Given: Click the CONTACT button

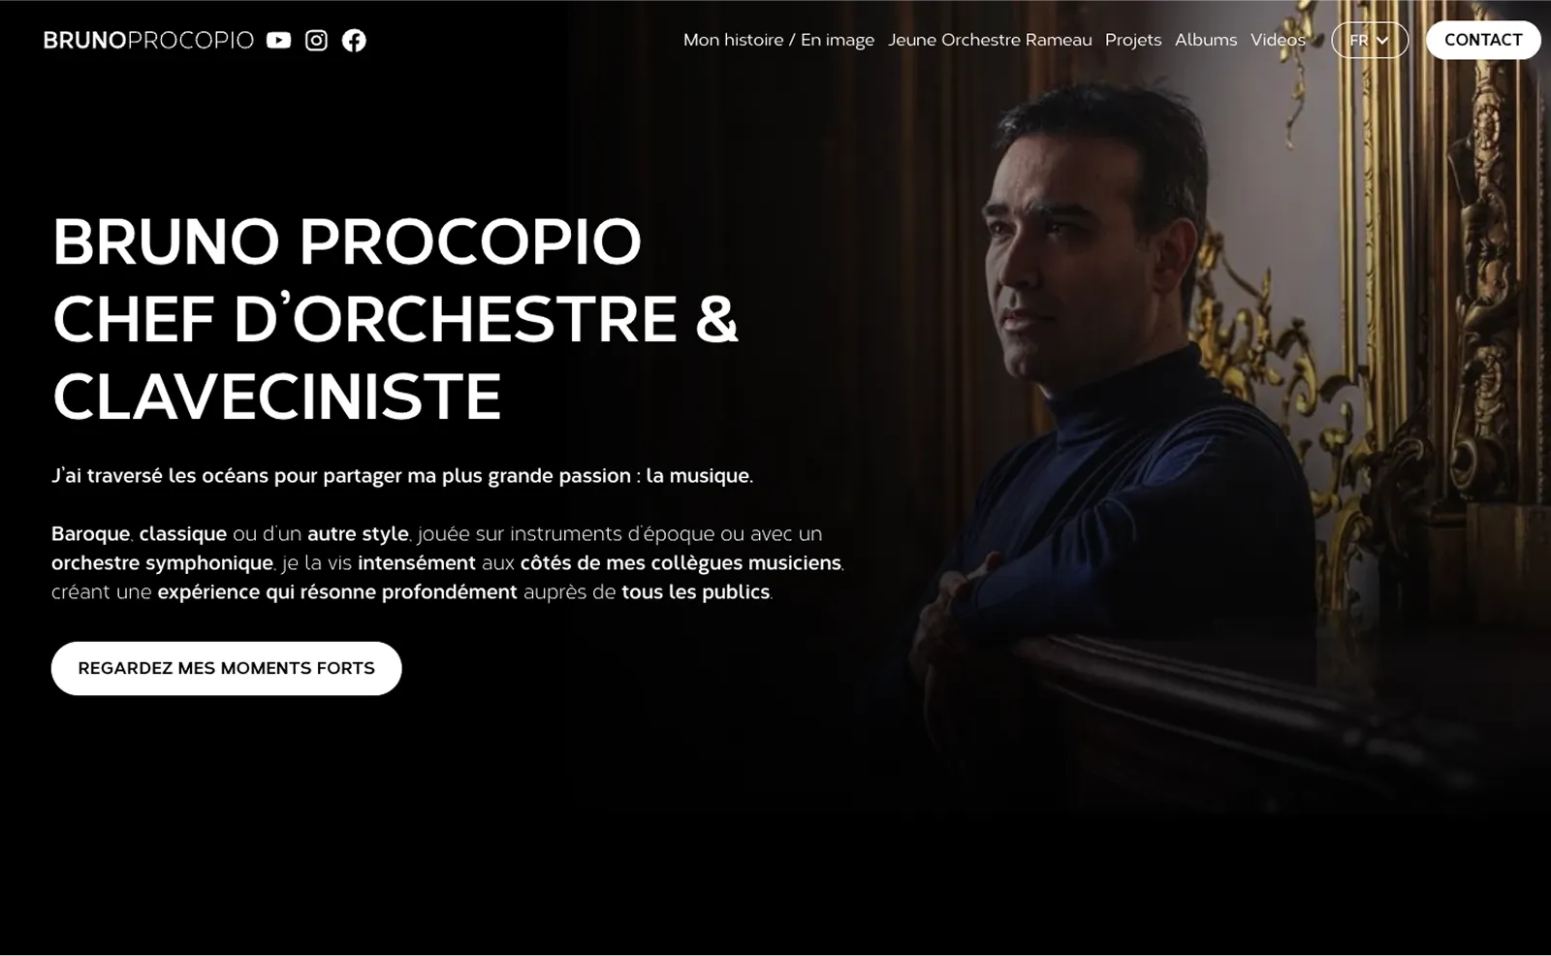Looking at the screenshot, I should pos(1483,40).
